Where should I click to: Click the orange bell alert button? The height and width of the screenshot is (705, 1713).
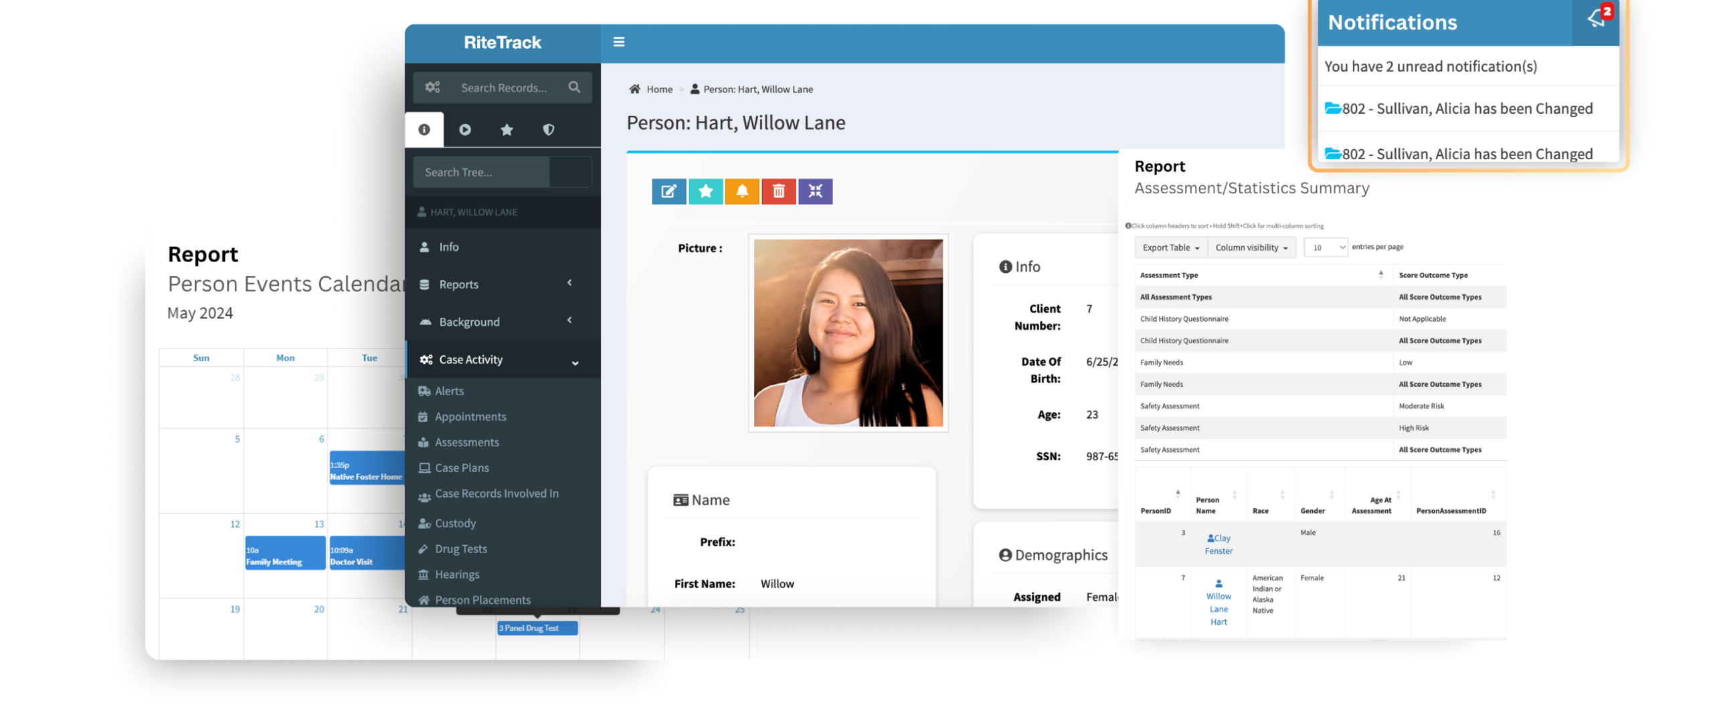click(x=741, y=191)
